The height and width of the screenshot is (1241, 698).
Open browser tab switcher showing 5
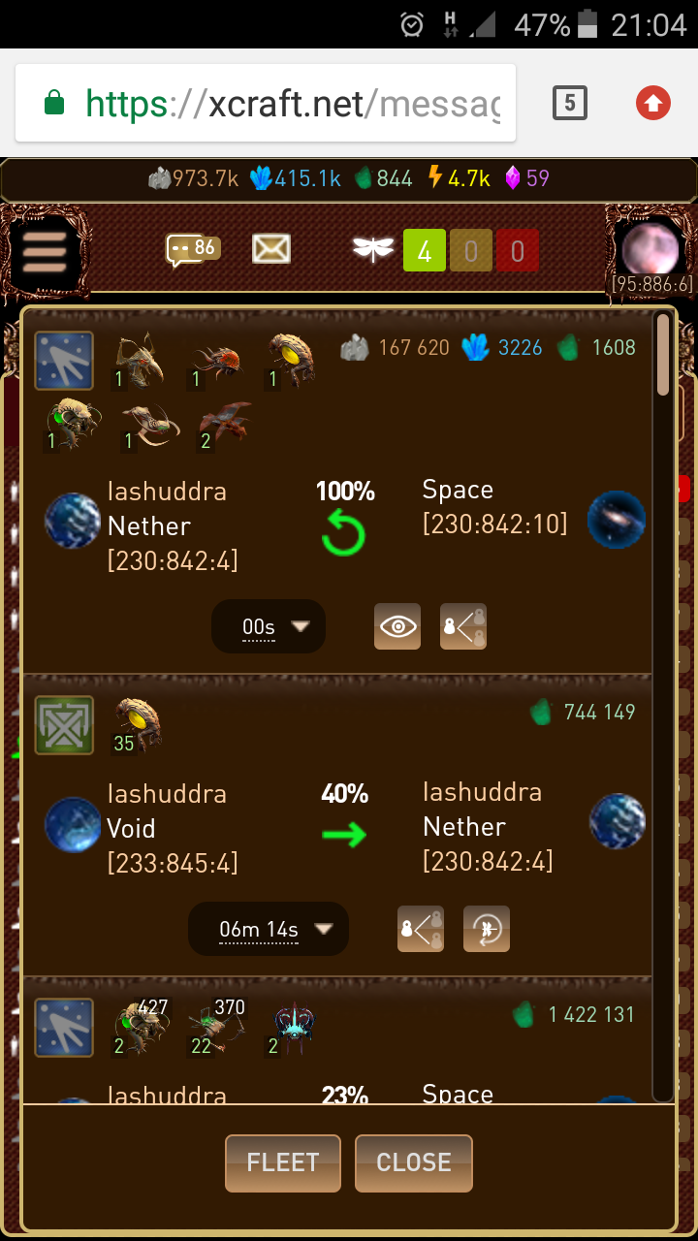point(570,102)
